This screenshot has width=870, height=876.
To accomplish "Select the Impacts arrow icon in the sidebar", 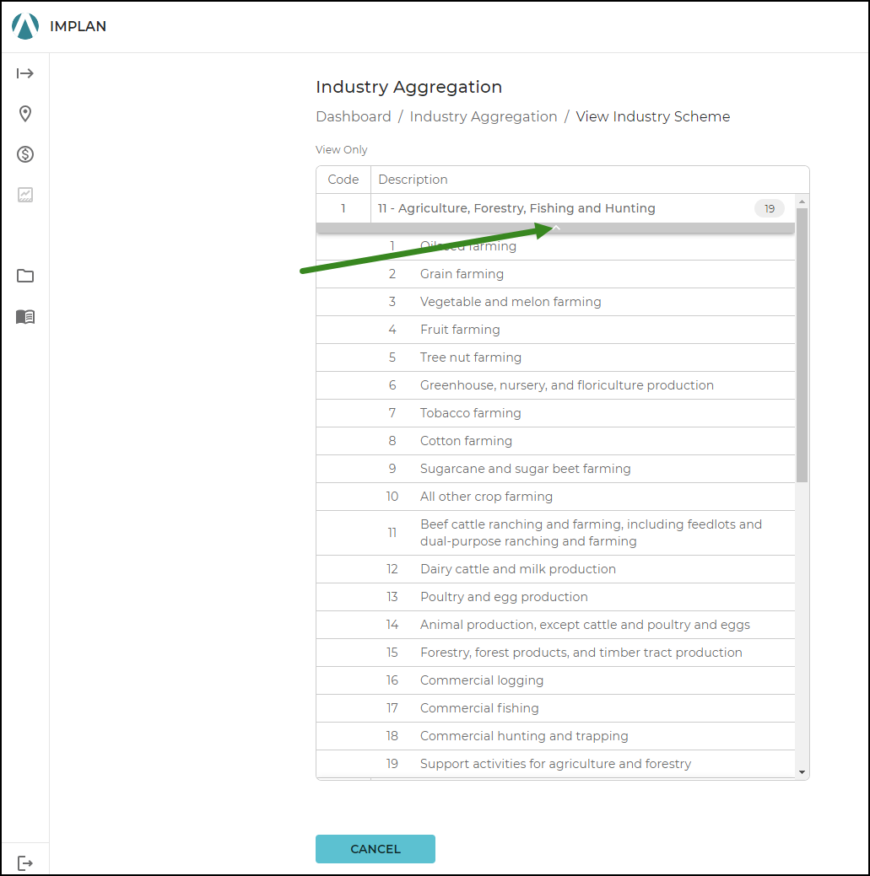I will (x=25, y=73).
